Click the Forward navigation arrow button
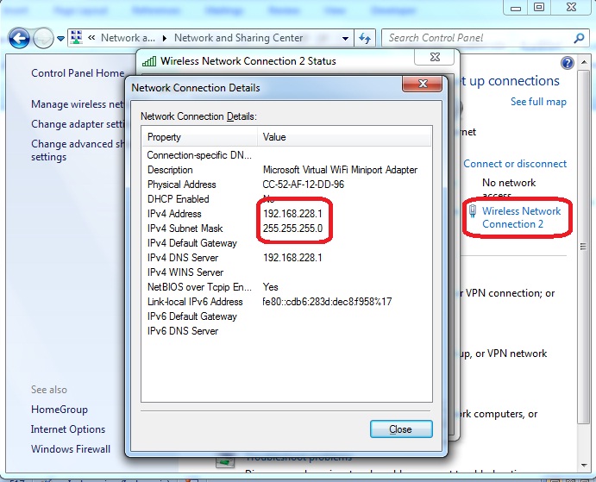 click(43, 38)
